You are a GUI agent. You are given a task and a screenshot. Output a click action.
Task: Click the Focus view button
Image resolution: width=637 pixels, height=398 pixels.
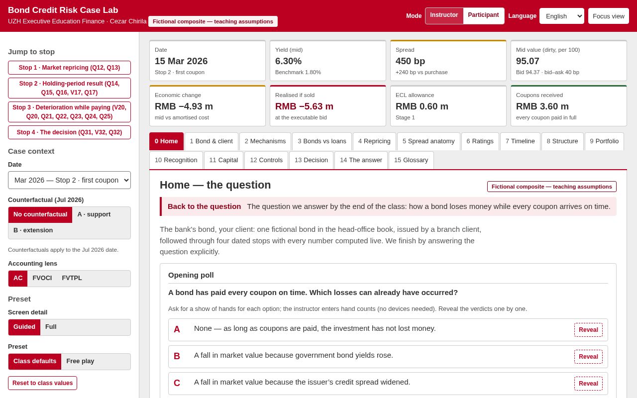point(609,16)
